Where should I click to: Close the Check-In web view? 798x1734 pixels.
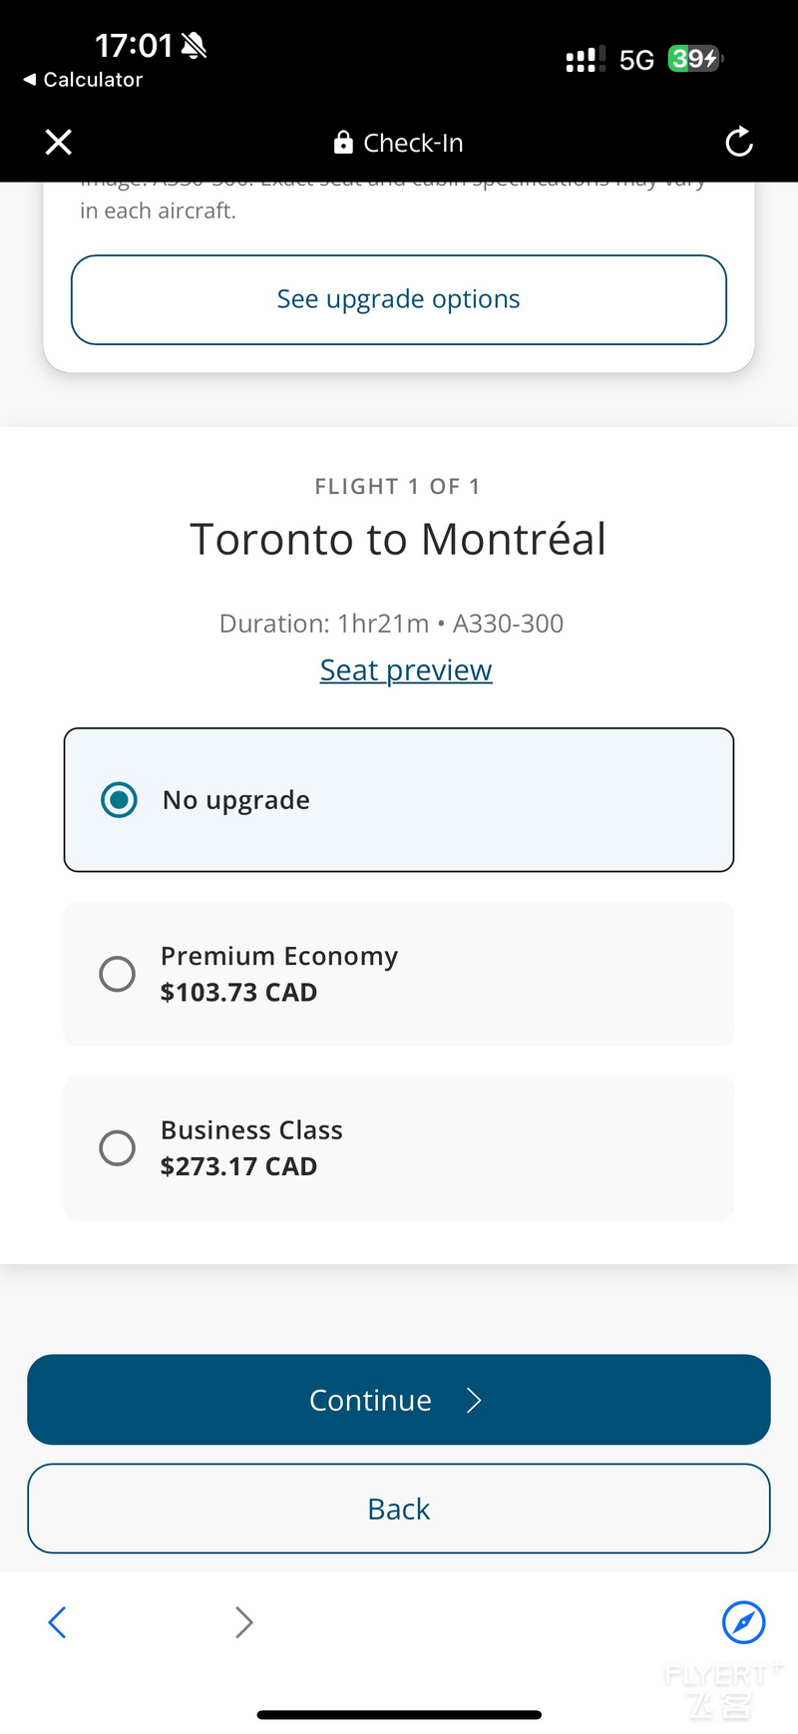pyautogui.click(x=59, y=143)
